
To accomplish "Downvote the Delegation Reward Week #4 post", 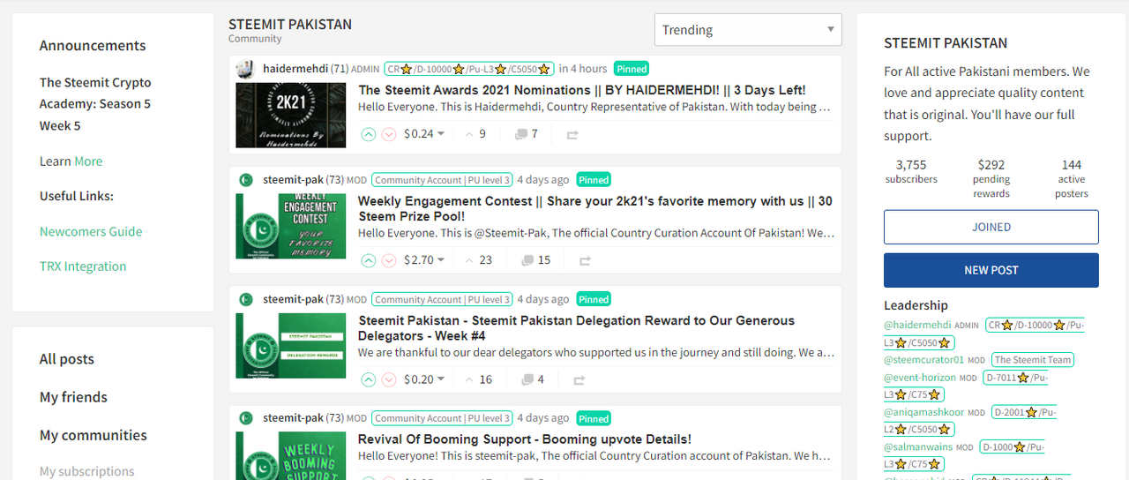I will tap(389, 379).
